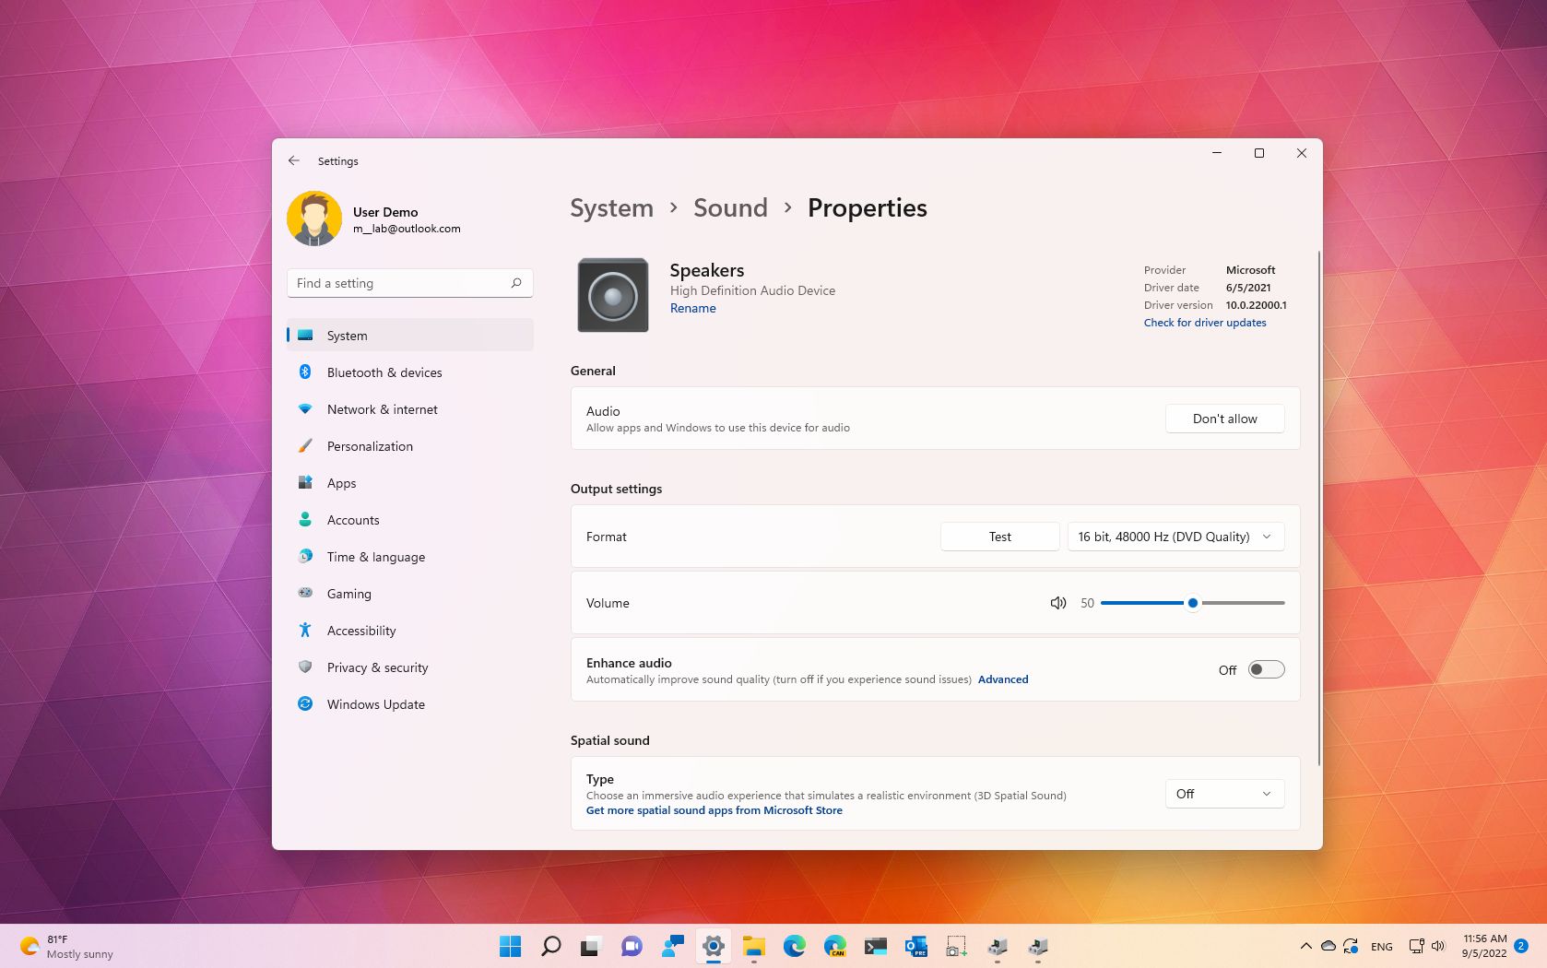Viewport: 1547px width, 968px height.
Task: Click the OneDrive cloud icon in system tray
Action: click(1329, 946)
